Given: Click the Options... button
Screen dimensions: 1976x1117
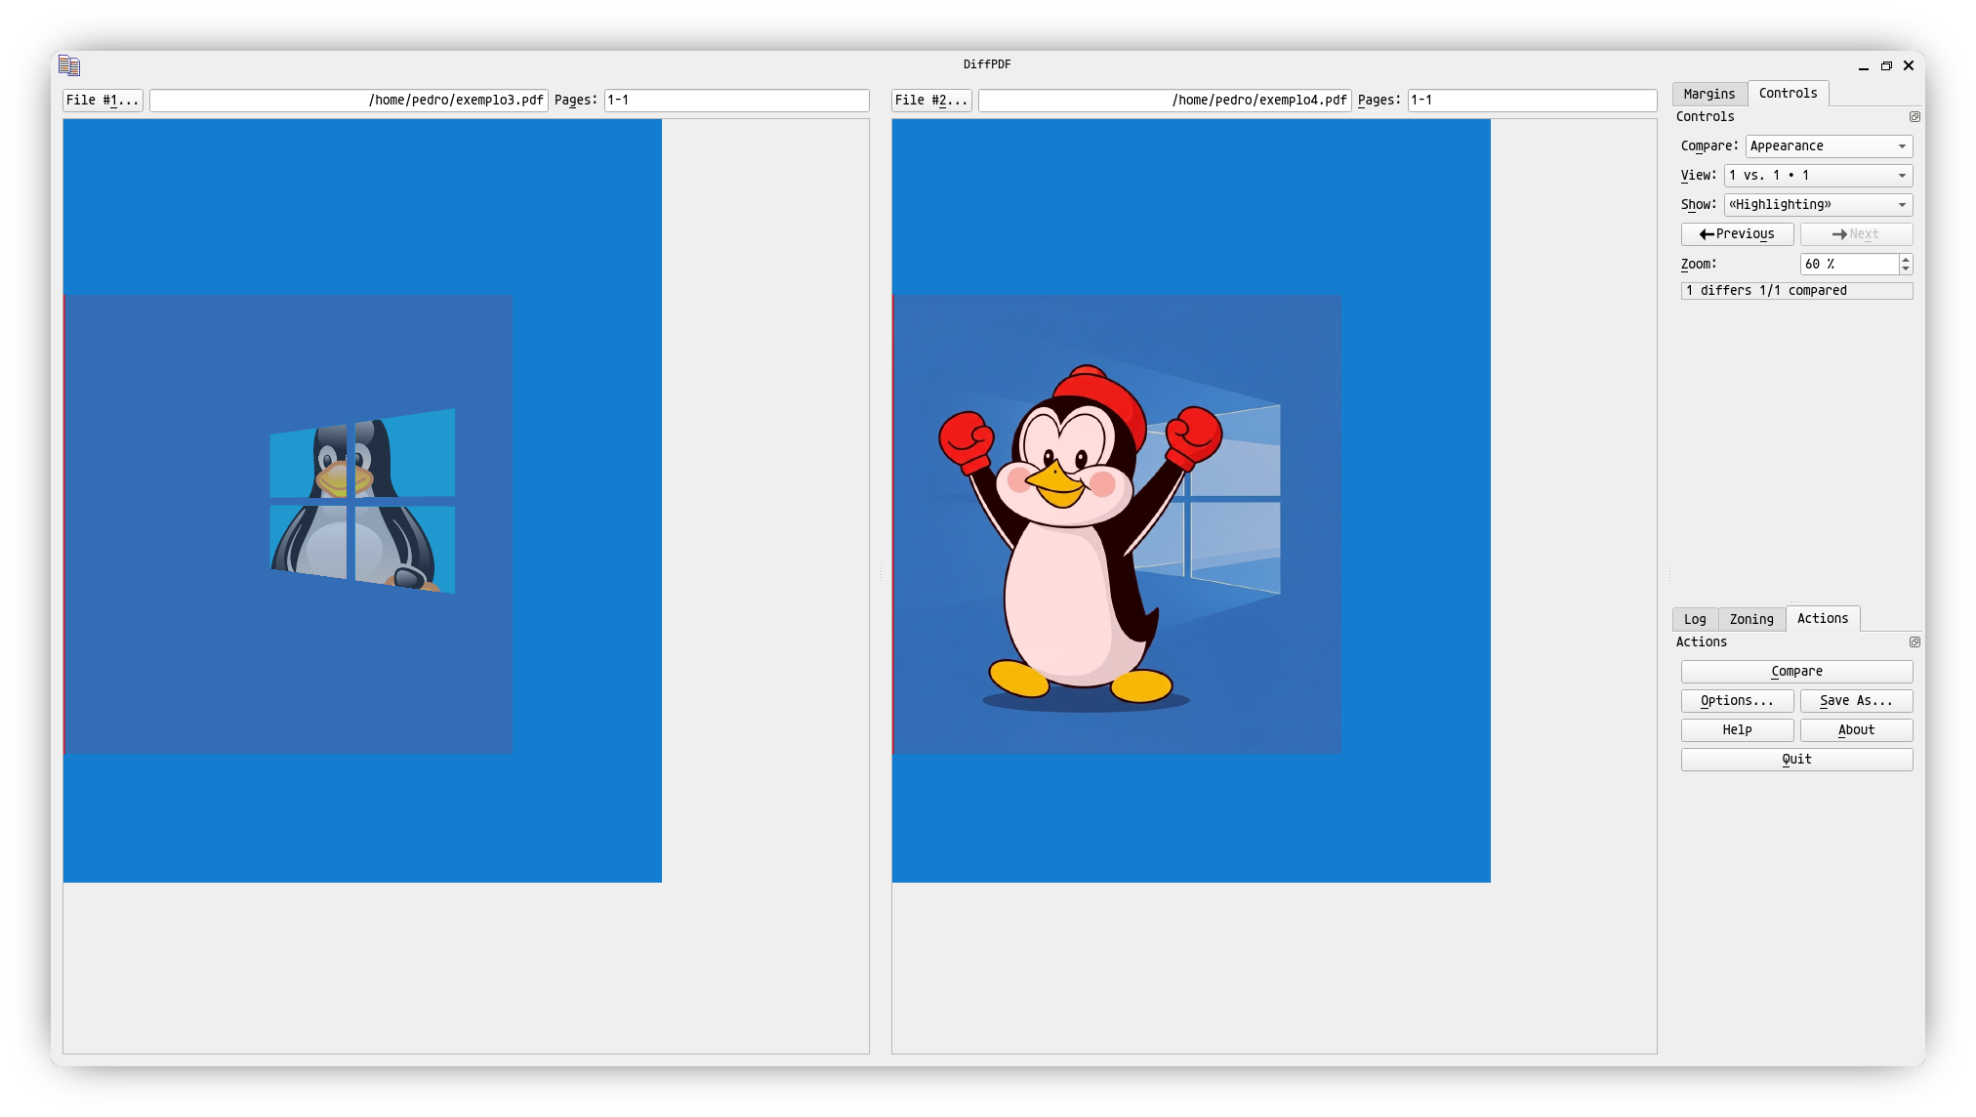Looking at the screenshot, I should pos(1737,701).
